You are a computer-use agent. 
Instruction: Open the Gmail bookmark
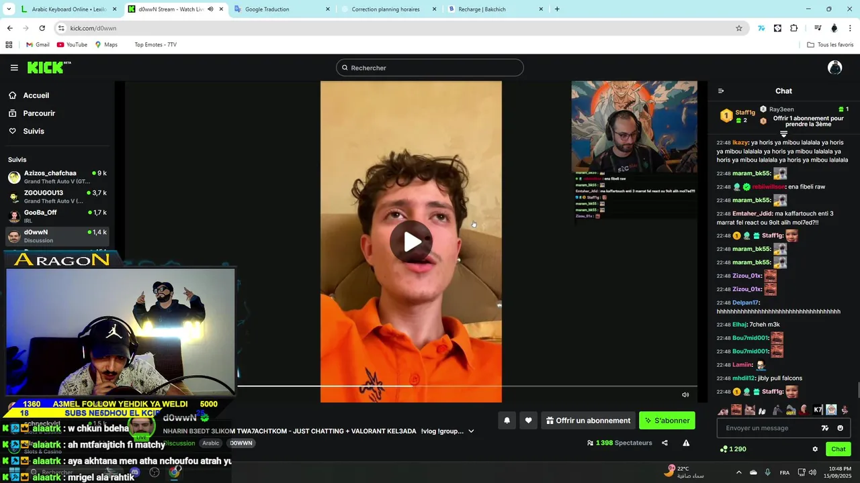pos(38,45)
